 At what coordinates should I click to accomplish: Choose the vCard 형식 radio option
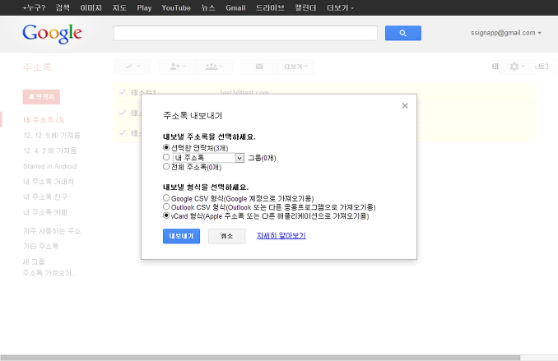pos(166,215)
